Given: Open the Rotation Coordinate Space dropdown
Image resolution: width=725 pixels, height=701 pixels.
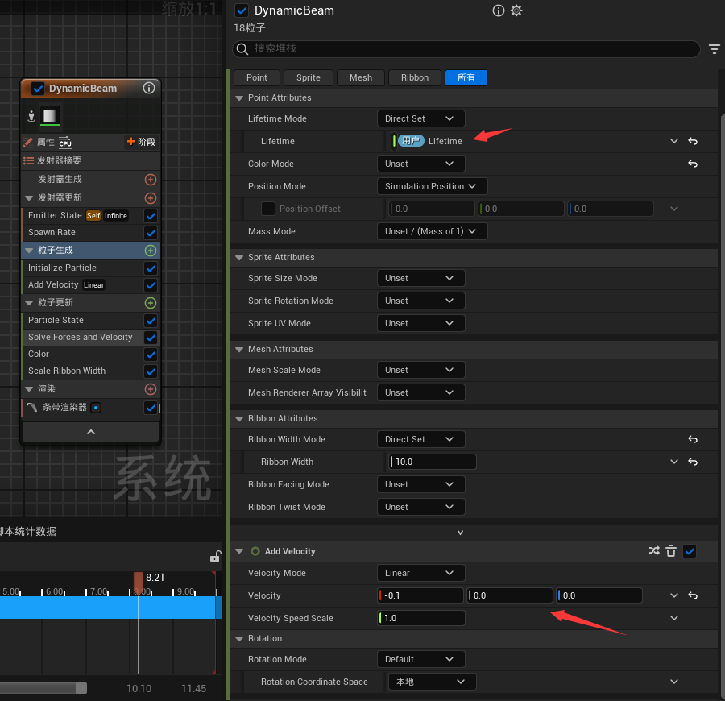Looking at the screenshot, I should pyautogui.click(x=432, y=682).
